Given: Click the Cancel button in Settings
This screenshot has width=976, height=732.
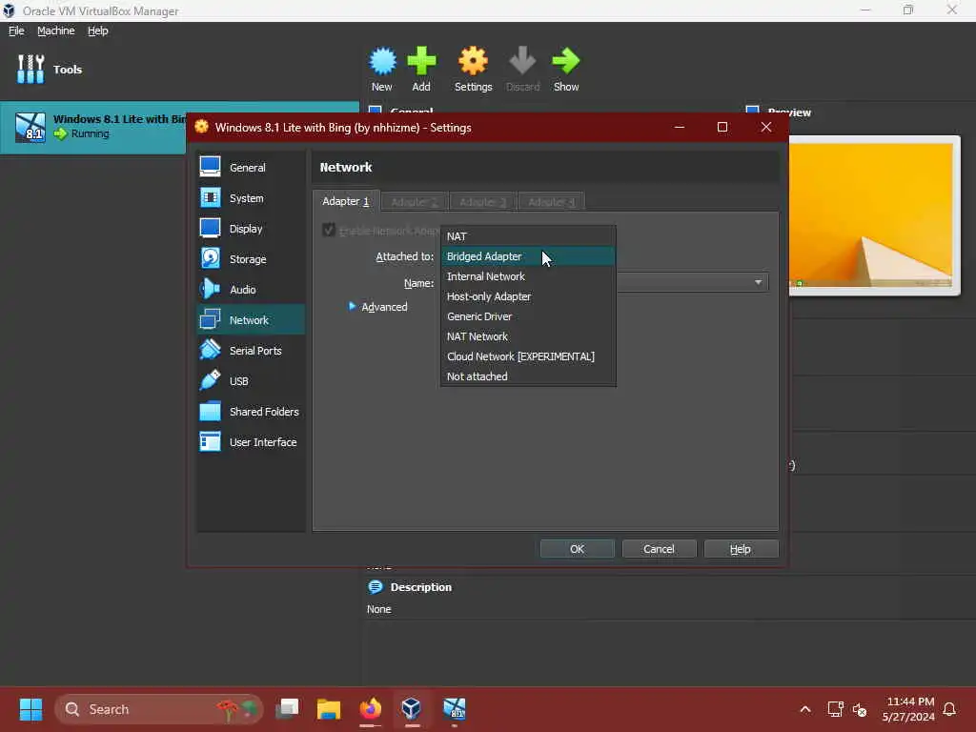Looking at the screenshot, I should click(x=659, y=549).
